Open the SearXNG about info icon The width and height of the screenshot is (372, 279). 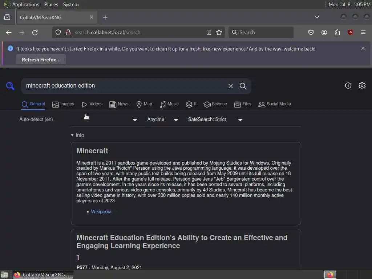(348, 86)
